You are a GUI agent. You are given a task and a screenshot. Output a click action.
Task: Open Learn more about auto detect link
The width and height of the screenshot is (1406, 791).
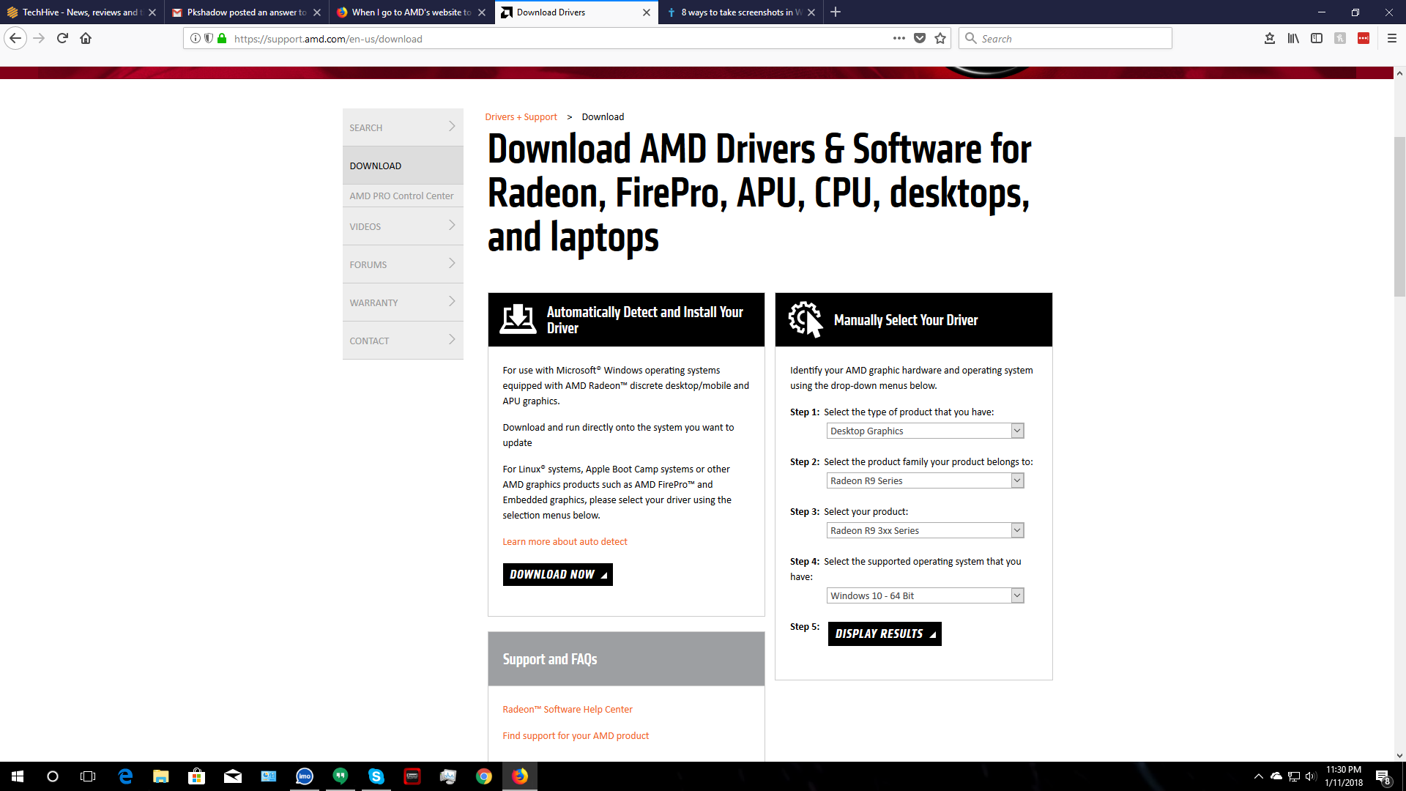point(565,541)
